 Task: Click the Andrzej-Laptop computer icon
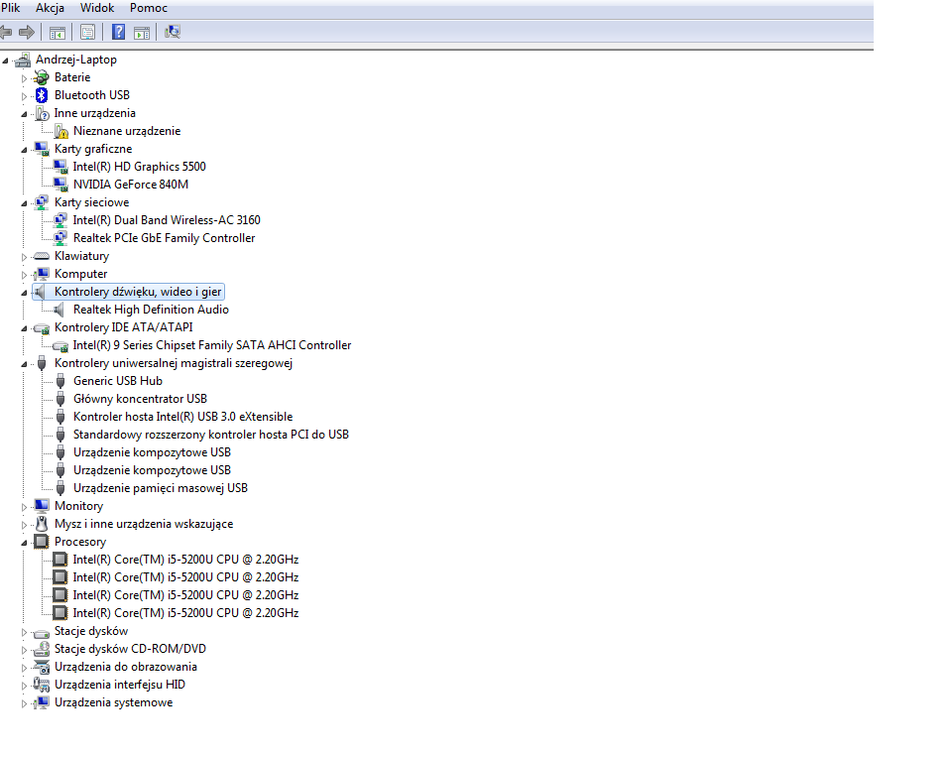[23, 60]
